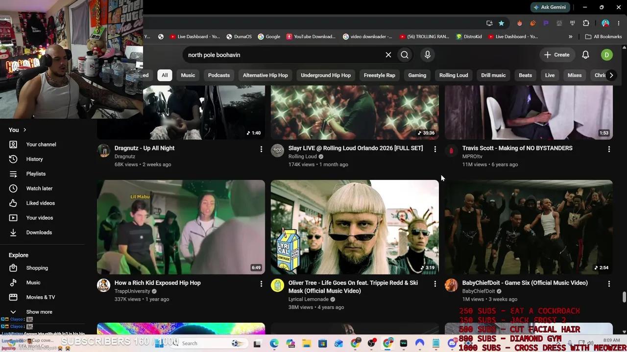Click the Windows taskbar Search box
This screenshot has width=627, height=352.
208,343
